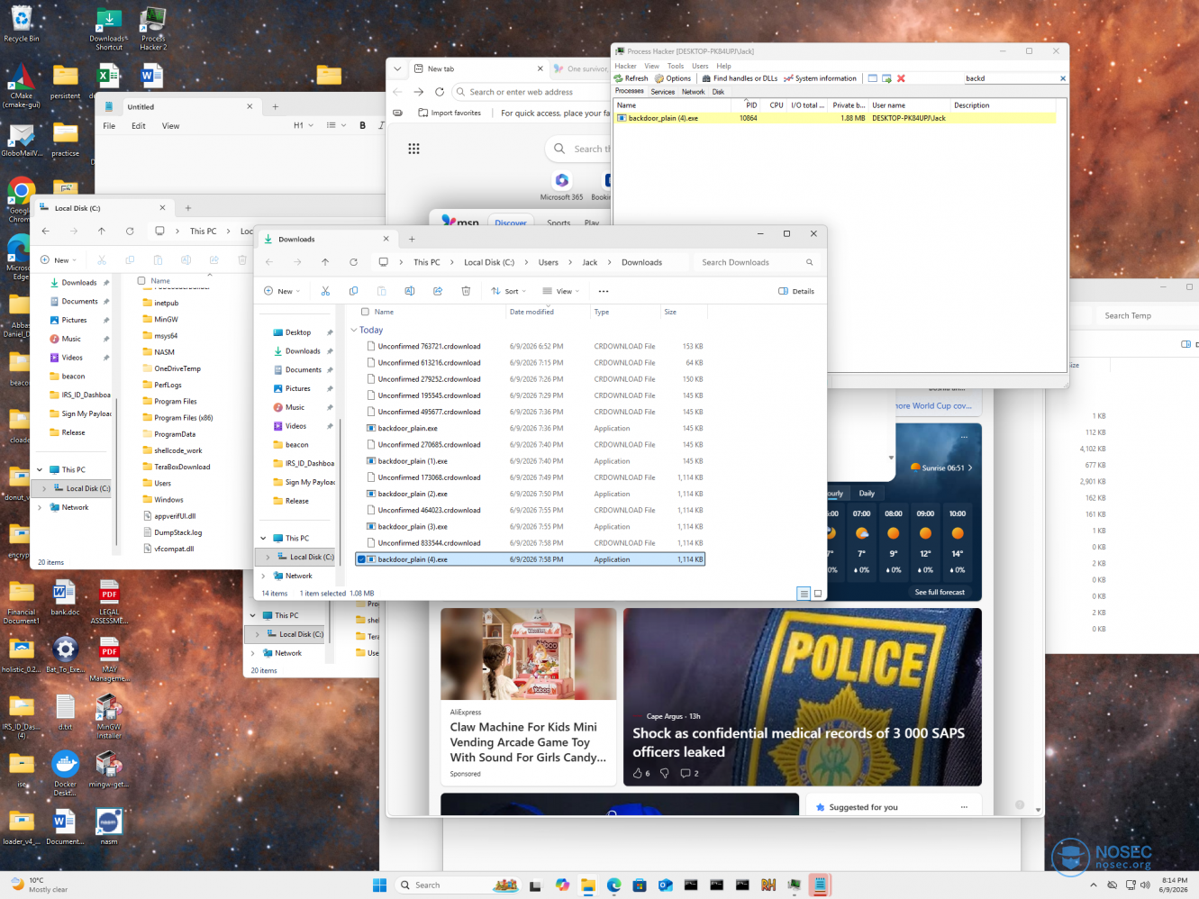Expand Local Disk (C:) in Downloads navigation pane
This screenshot has height=899, width=1199.
pos(268,557)
